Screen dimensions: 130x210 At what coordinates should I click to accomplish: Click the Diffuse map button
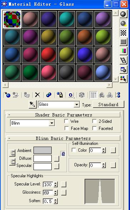point(56,158)
